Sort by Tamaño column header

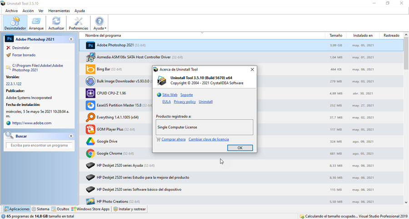click(336, 35)
